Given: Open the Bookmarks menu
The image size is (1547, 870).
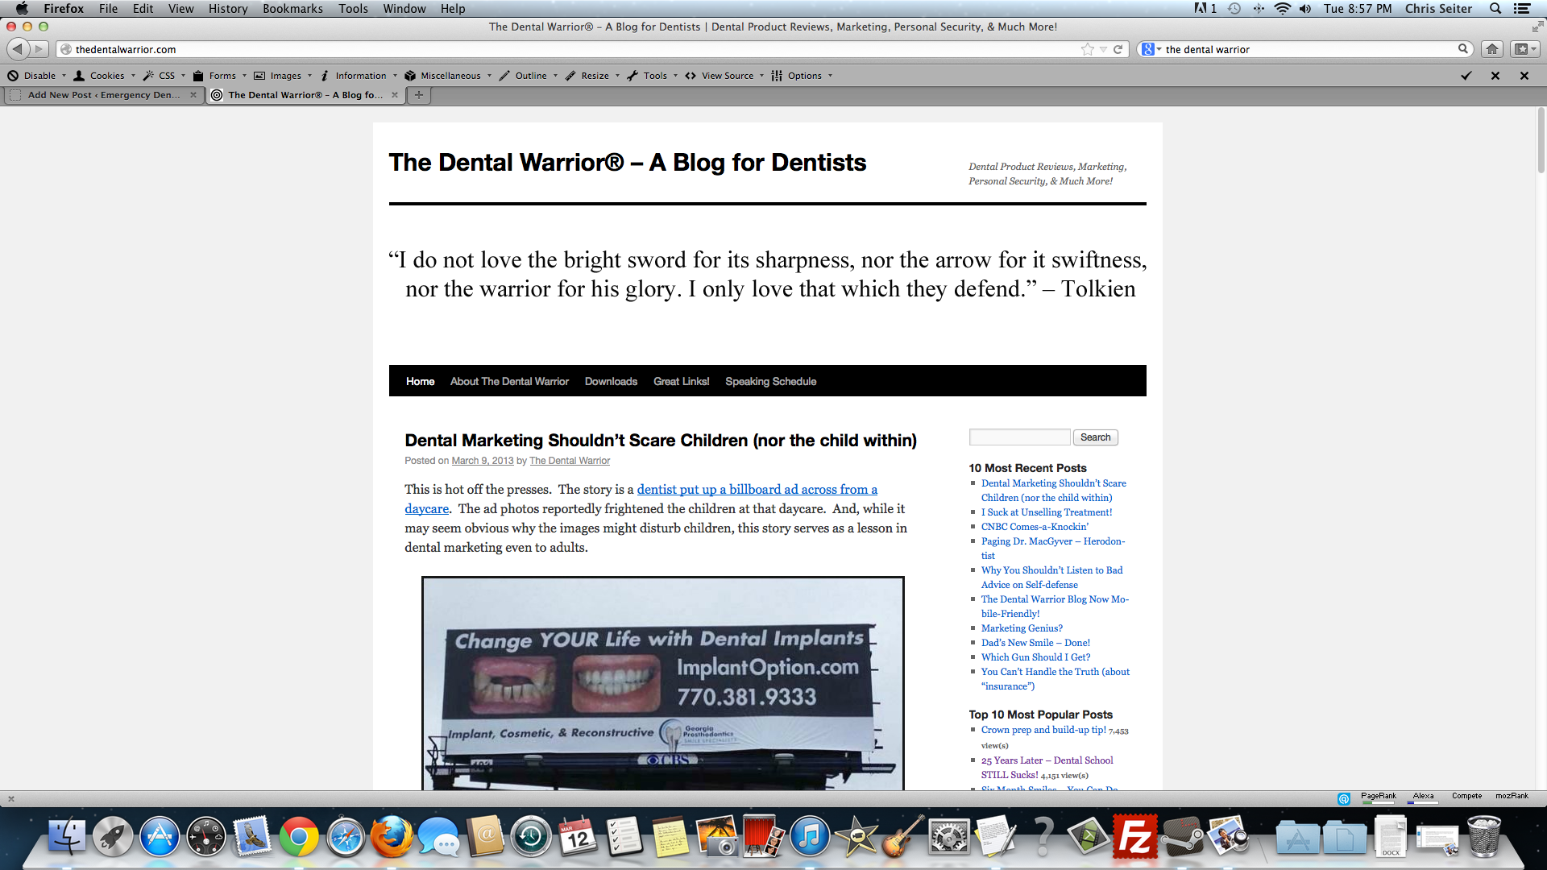Looking at the screenshot, I should pos(292,8).
